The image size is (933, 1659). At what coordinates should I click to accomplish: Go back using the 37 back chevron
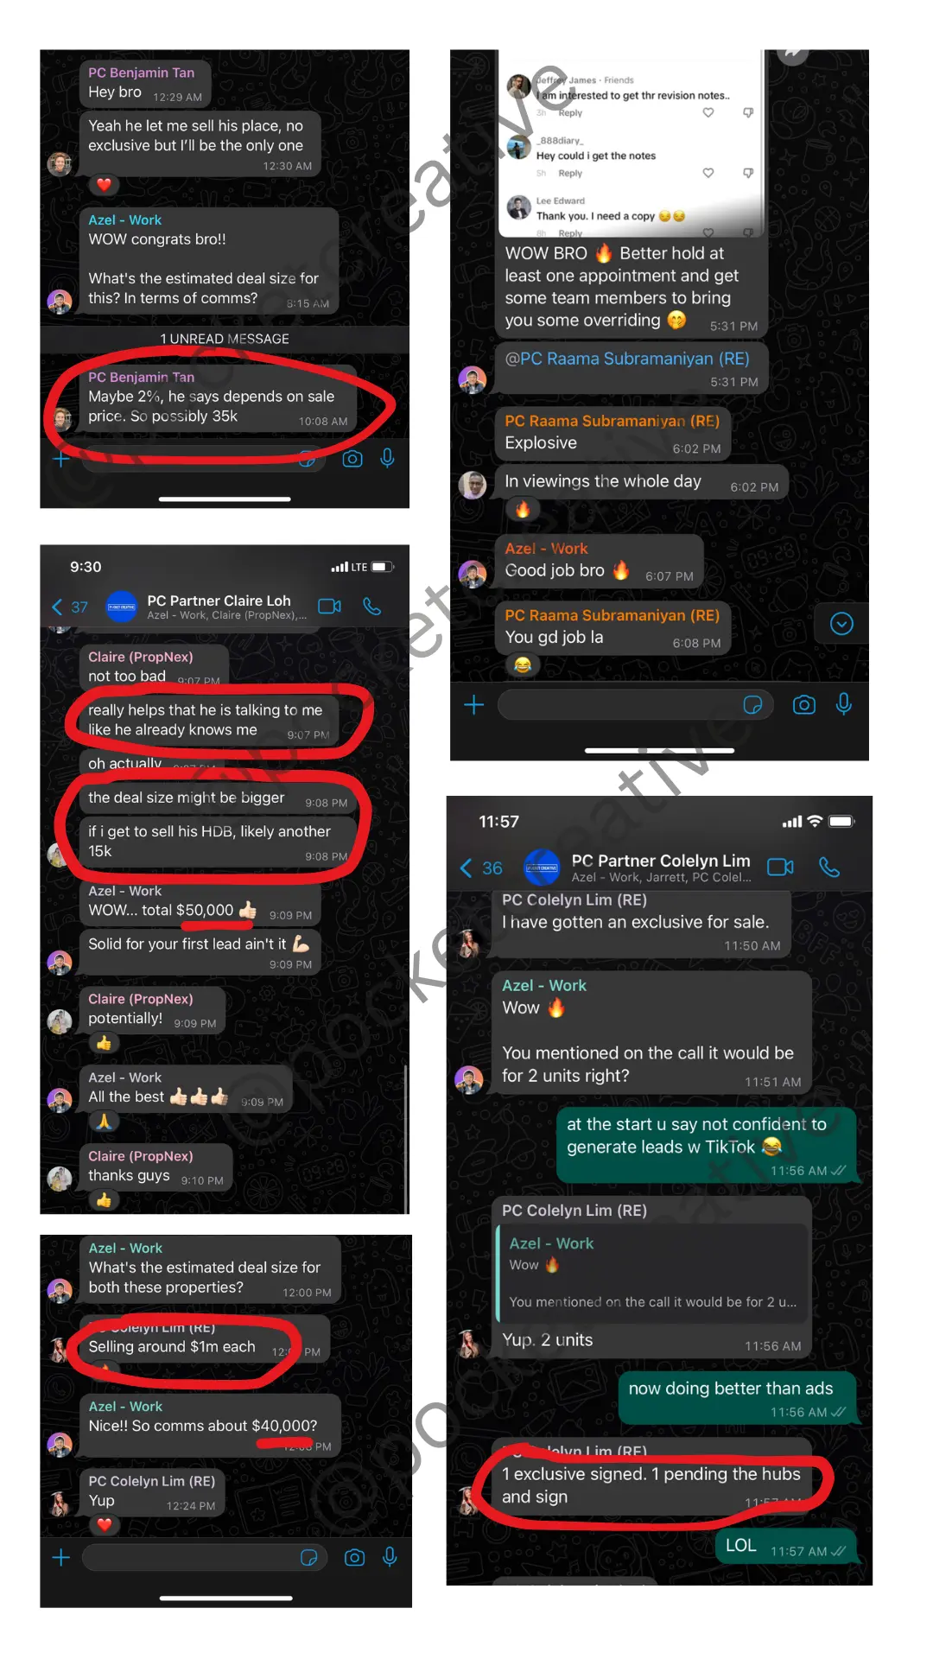(69, 607)
